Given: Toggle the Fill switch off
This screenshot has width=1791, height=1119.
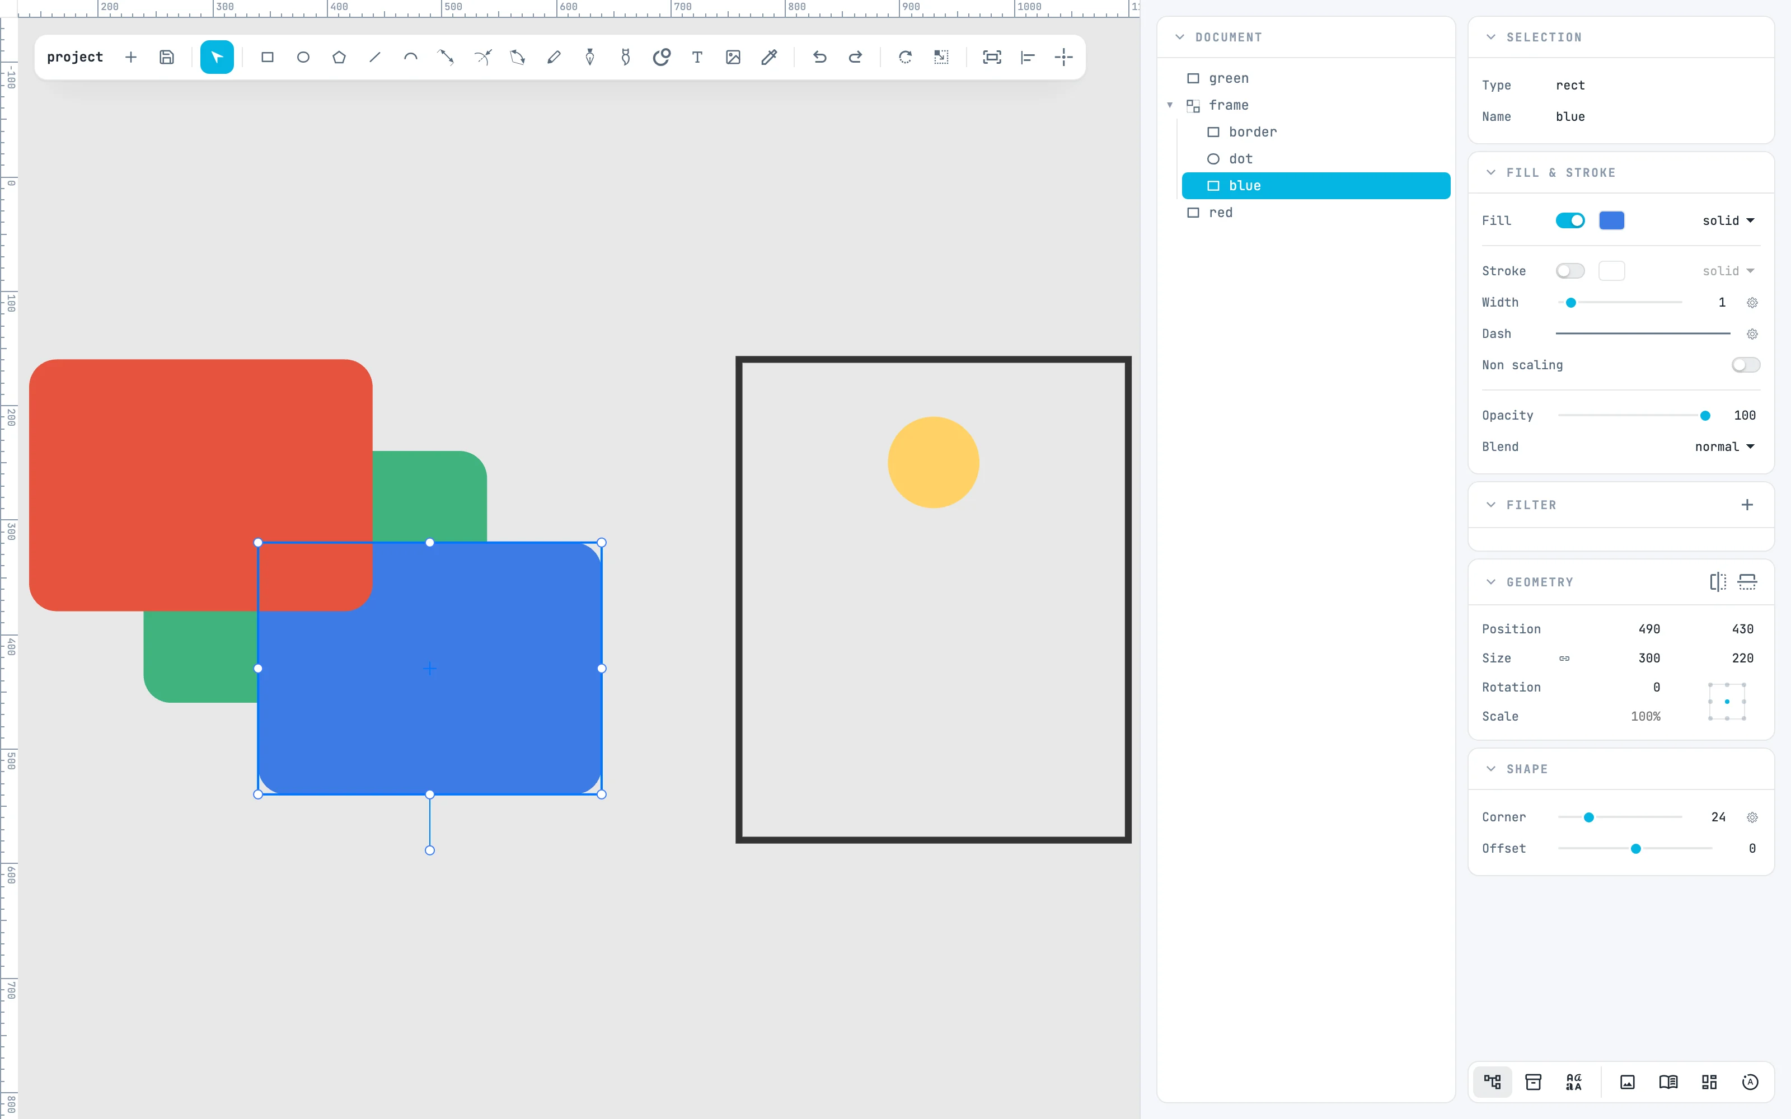Looking at the screenshot, I should 1570,220.
